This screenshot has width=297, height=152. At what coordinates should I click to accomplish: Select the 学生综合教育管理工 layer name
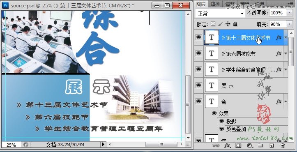pos(248,70)
